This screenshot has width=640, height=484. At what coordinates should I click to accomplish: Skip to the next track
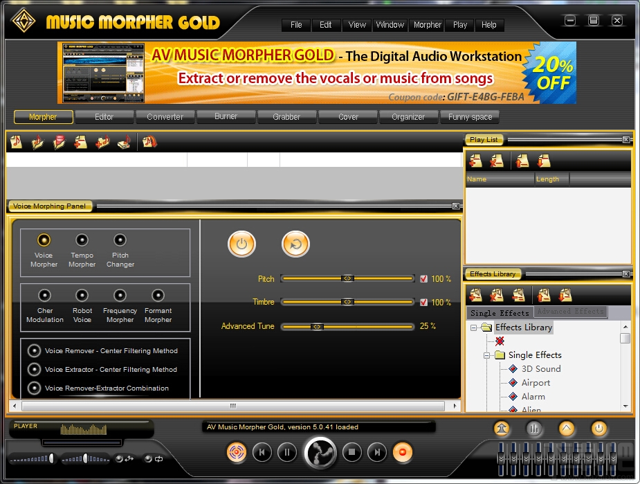pyautogui.click(x=377, y=452)
